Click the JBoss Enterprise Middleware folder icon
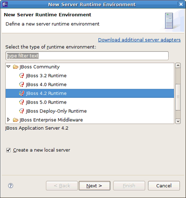 click(x=15, y=120)
